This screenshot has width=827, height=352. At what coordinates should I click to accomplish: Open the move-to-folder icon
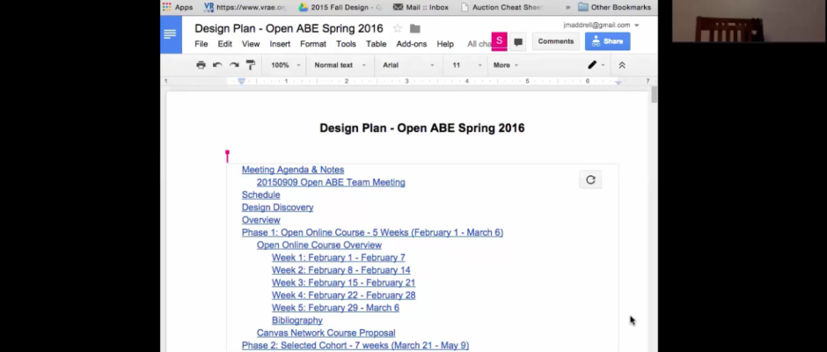pyautogui.click(x=415, y=29)
